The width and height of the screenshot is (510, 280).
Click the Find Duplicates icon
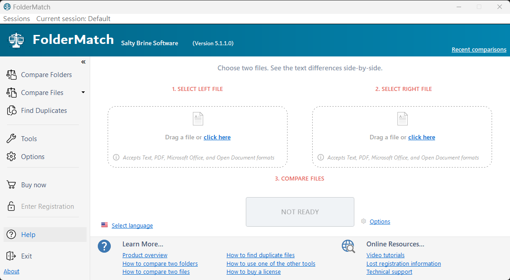[11, 111]
